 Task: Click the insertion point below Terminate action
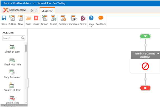pyautogui.click(x=145, y=79)
